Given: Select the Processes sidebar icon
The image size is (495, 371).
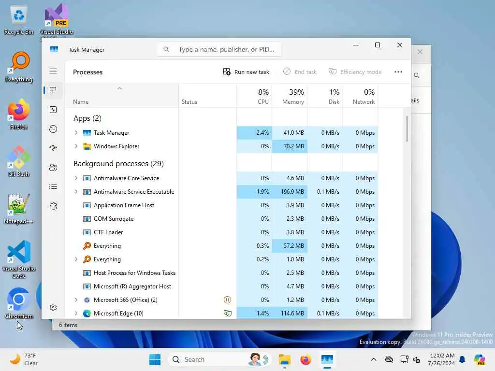Looking at the screenshot, I should click(x=53, y=90).
